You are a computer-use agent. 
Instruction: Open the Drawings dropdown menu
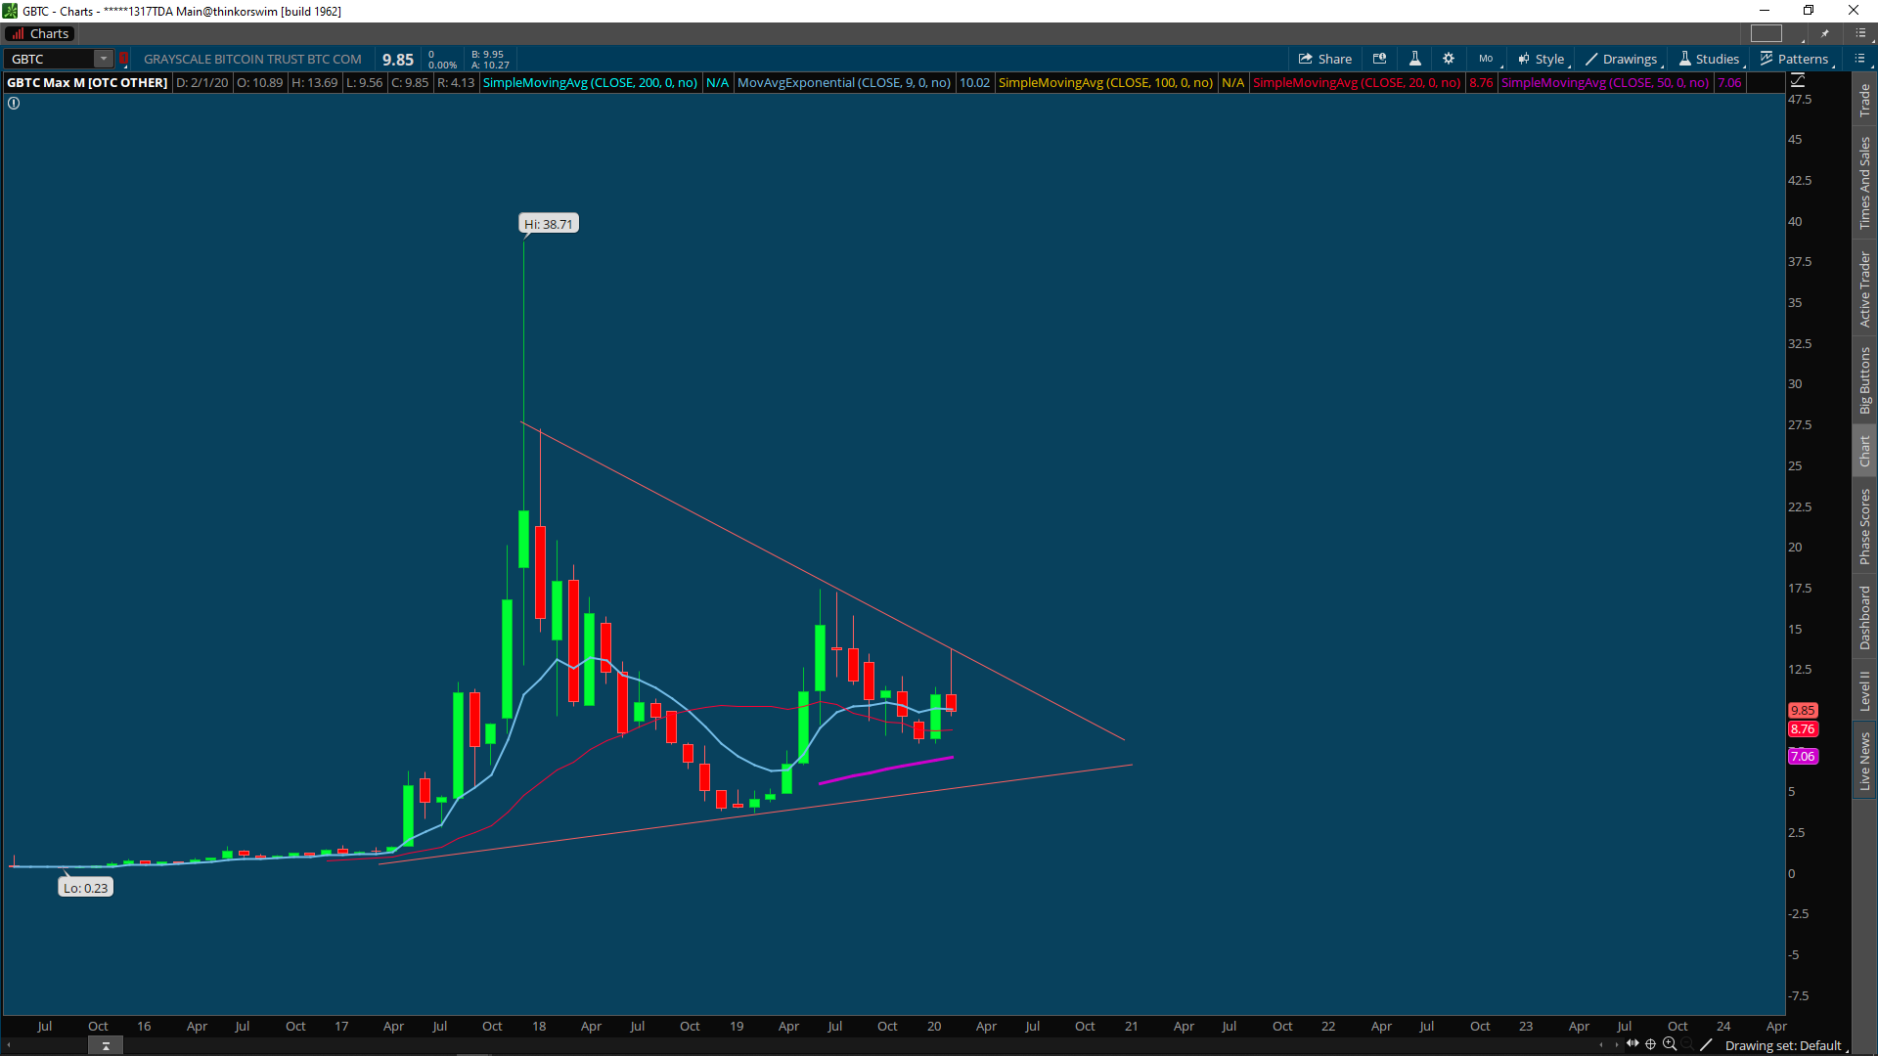[1622, 59]
